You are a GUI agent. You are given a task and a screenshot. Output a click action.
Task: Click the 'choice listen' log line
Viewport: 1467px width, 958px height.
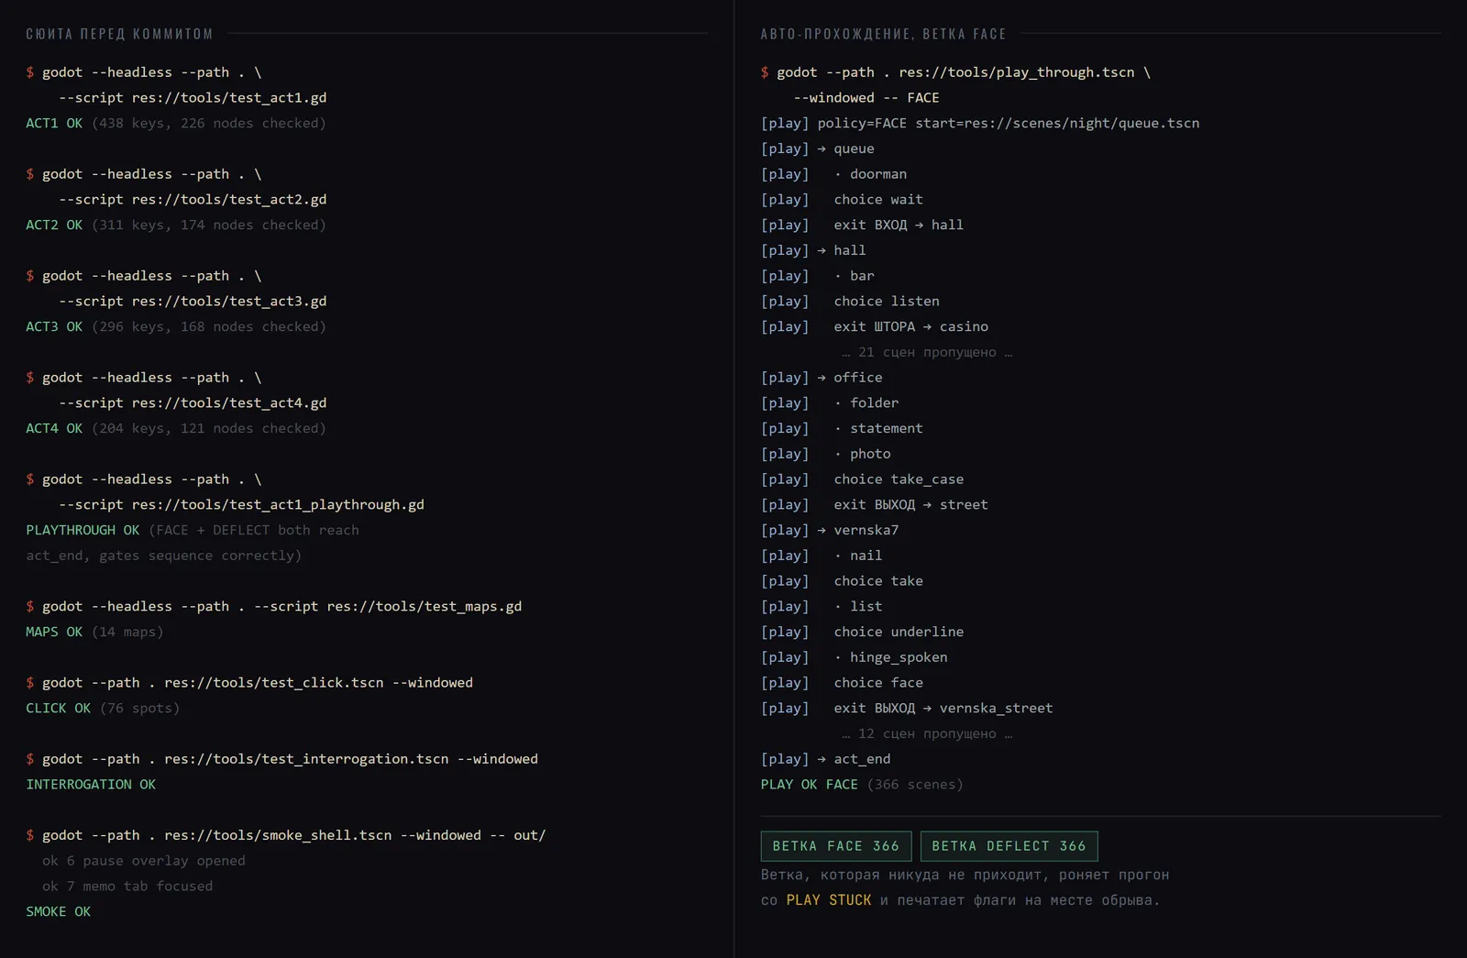[x=850, y=301]
